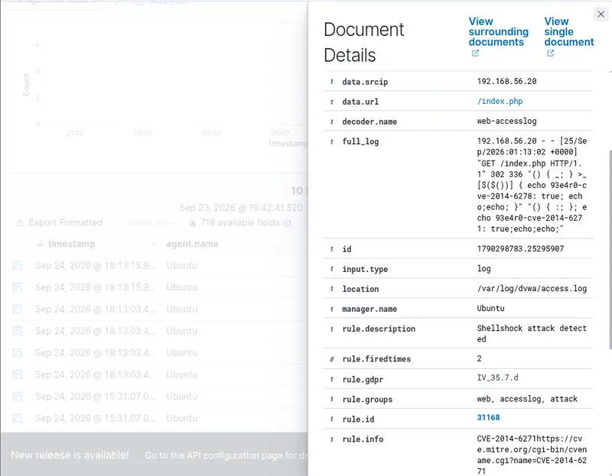Select the rule.firedtimes value 2

click(480, 358)
